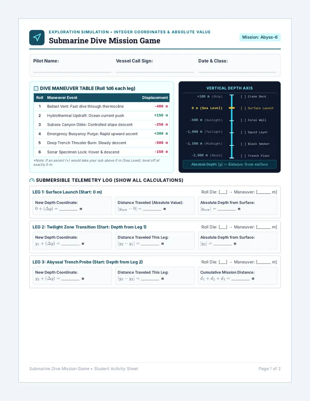The height and width of the screenshot is (401, 310).
Task: Click the -2,000 m (Abyss) axis label
Action: (x=207, y=155)
